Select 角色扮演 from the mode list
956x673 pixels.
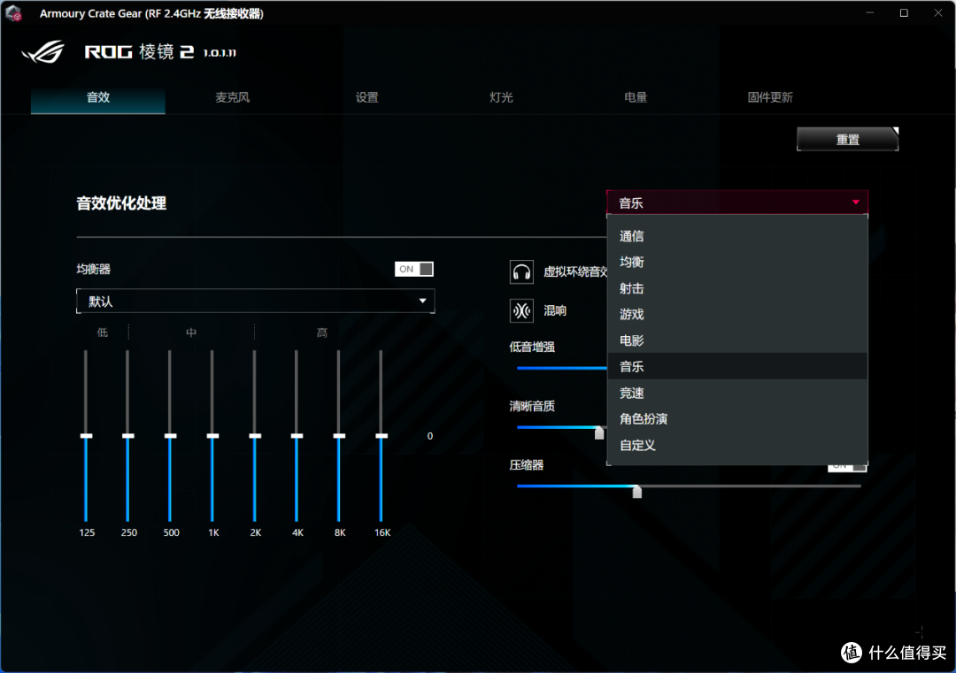(x=737, y=419)
